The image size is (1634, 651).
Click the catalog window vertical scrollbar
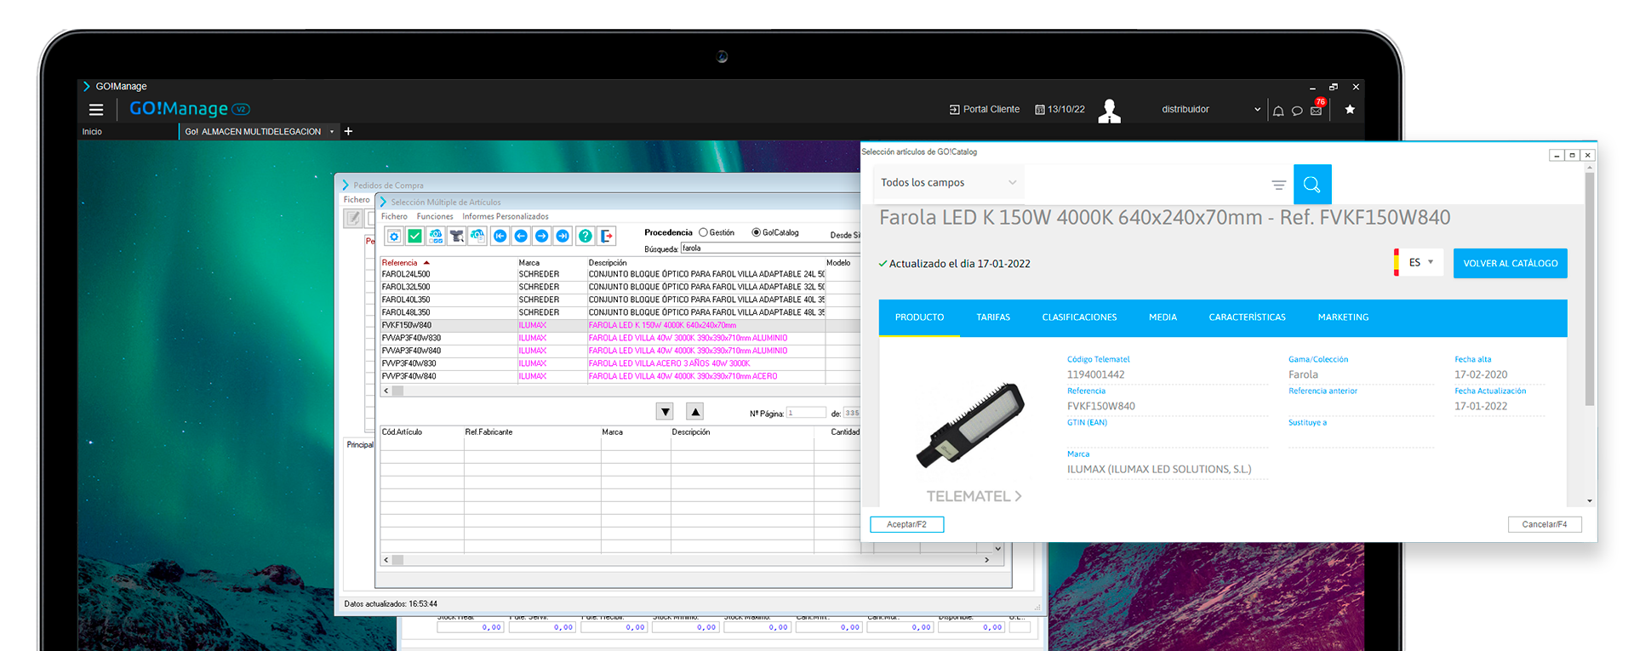[x=1589, y=289]
